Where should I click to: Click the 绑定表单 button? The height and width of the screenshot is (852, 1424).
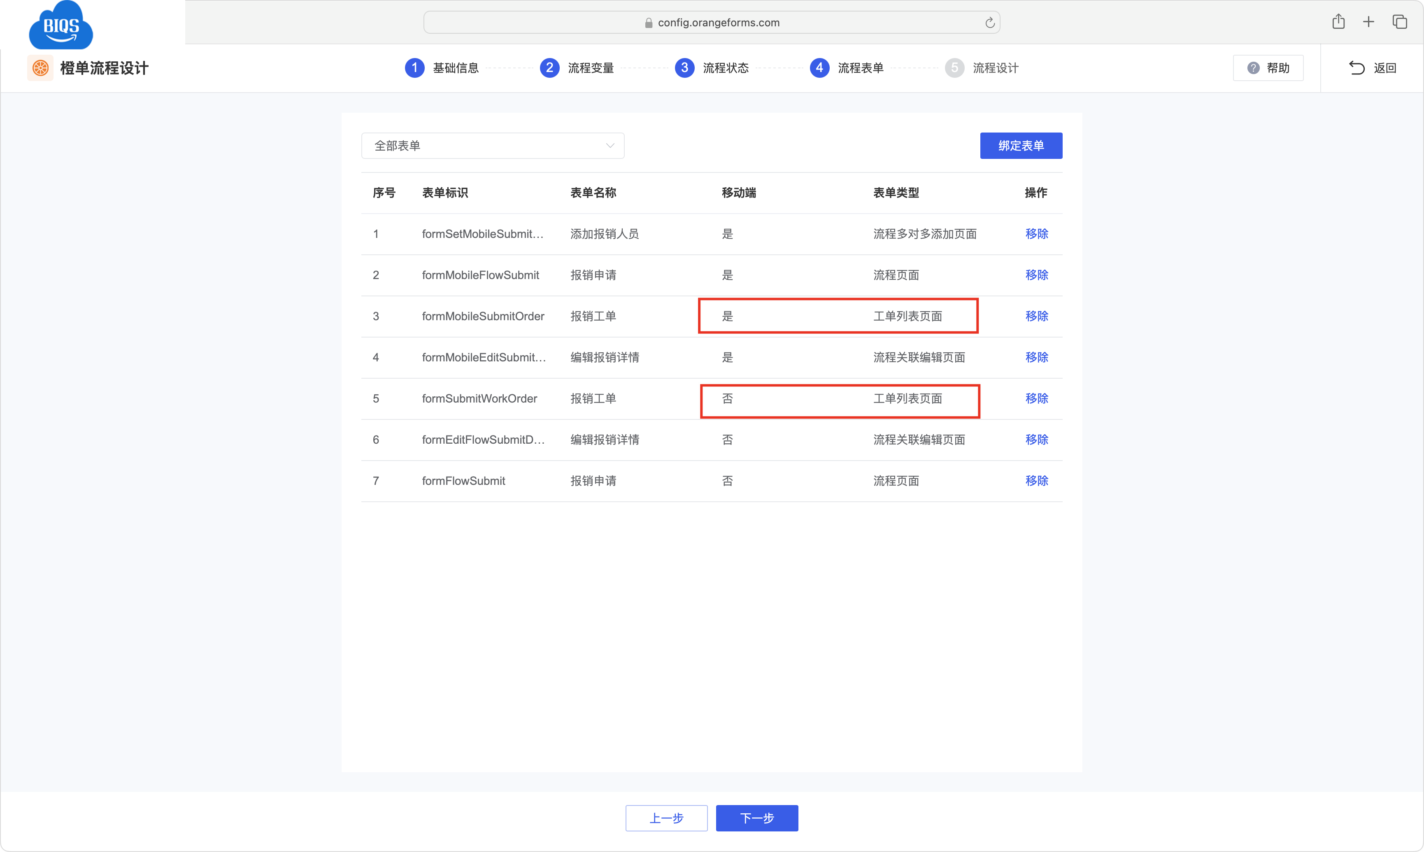click(1021, 146)
